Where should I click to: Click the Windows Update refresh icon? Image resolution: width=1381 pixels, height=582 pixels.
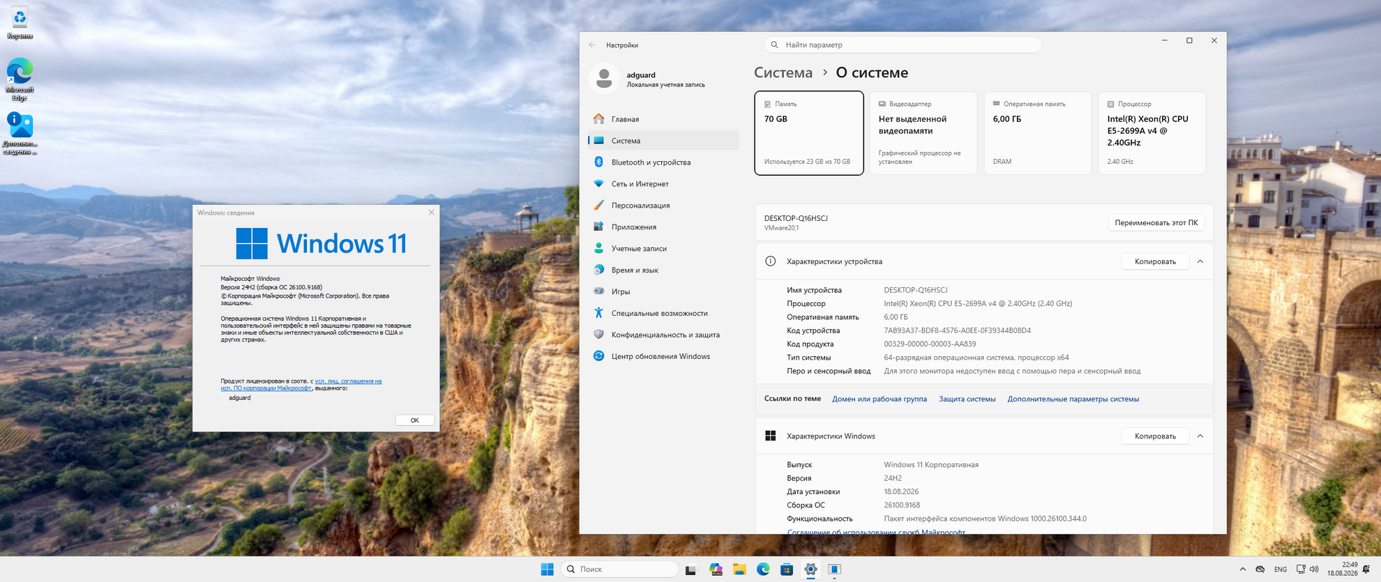598,356
